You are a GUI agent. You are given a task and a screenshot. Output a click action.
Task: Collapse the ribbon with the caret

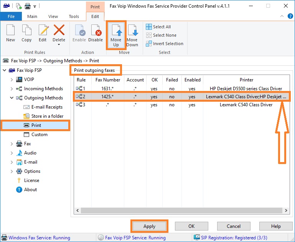[x=282, y=16]
